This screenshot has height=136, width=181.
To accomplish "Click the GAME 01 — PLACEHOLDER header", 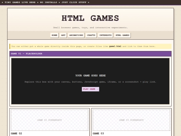I will [90, 54].
